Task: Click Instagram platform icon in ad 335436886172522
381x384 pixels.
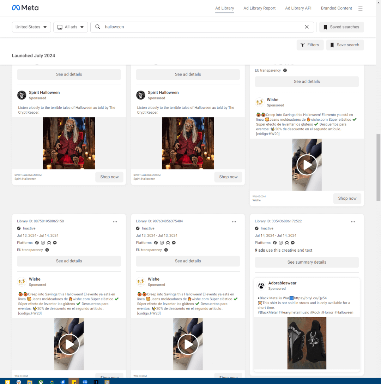Action: click(x=281, y=243)
